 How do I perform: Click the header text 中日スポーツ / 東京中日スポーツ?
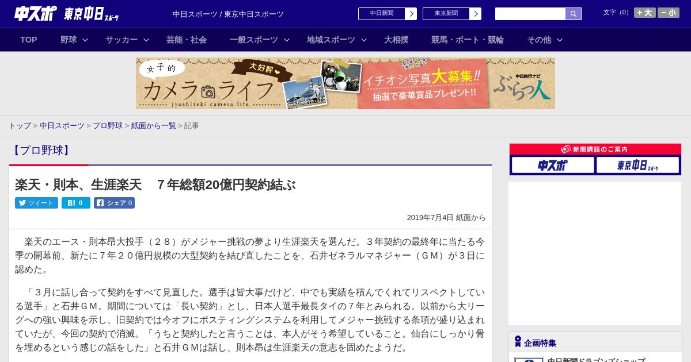click(x=228, y=14)
